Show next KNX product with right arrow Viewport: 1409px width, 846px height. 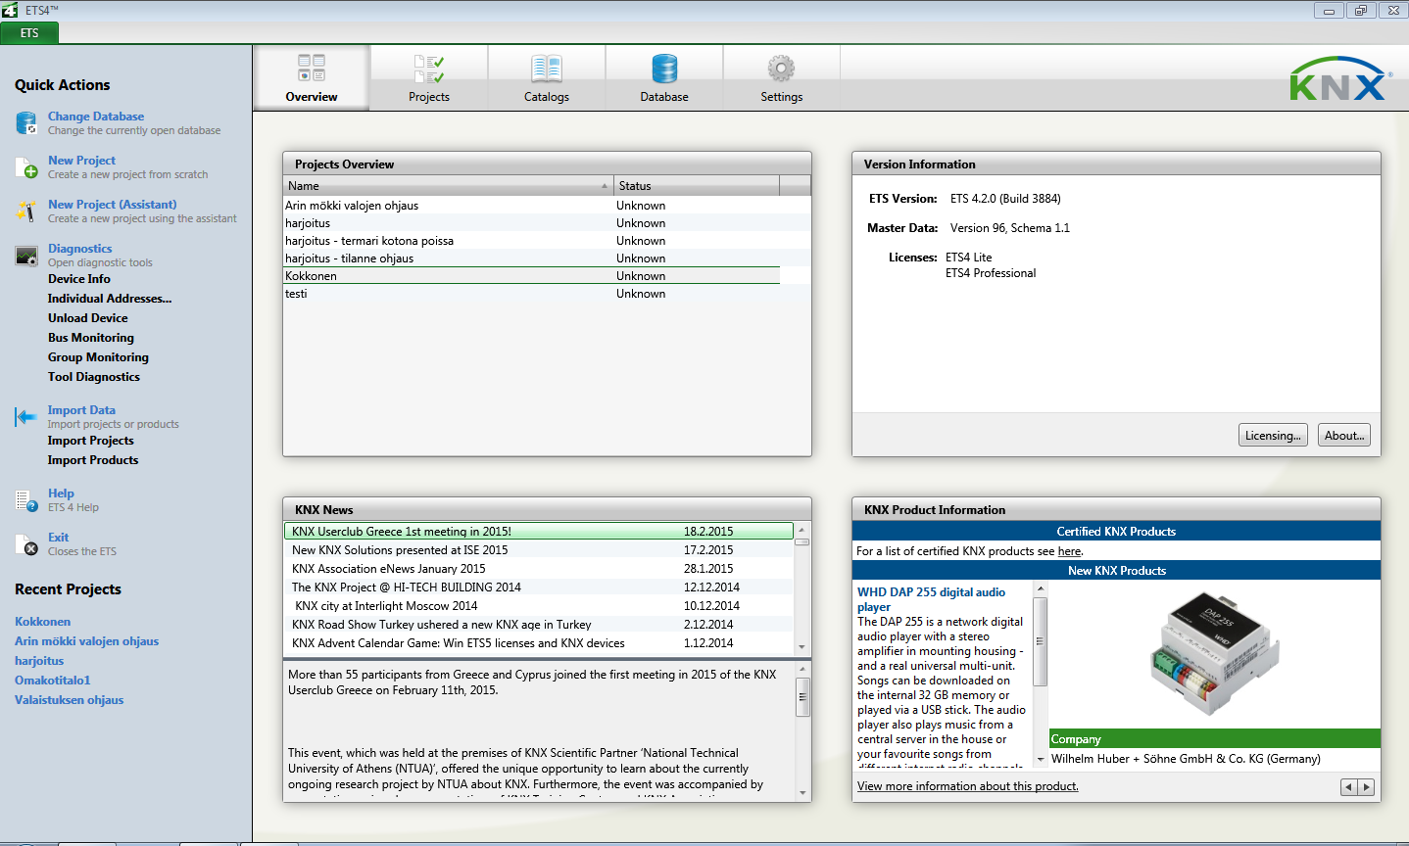(1366, 787)
